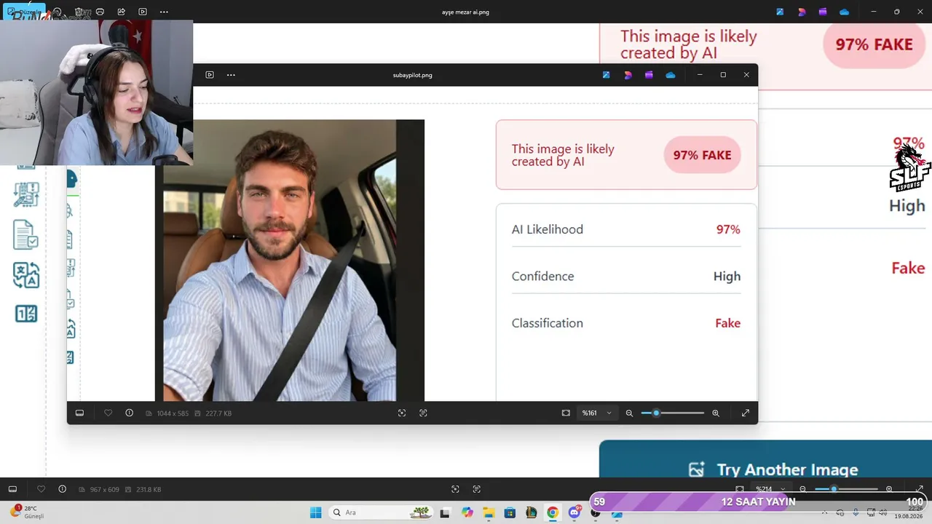The width and height of the screenshot is (932, 524).
Task: Open the %214 zoom dropdown
Action: coord(770,489)
